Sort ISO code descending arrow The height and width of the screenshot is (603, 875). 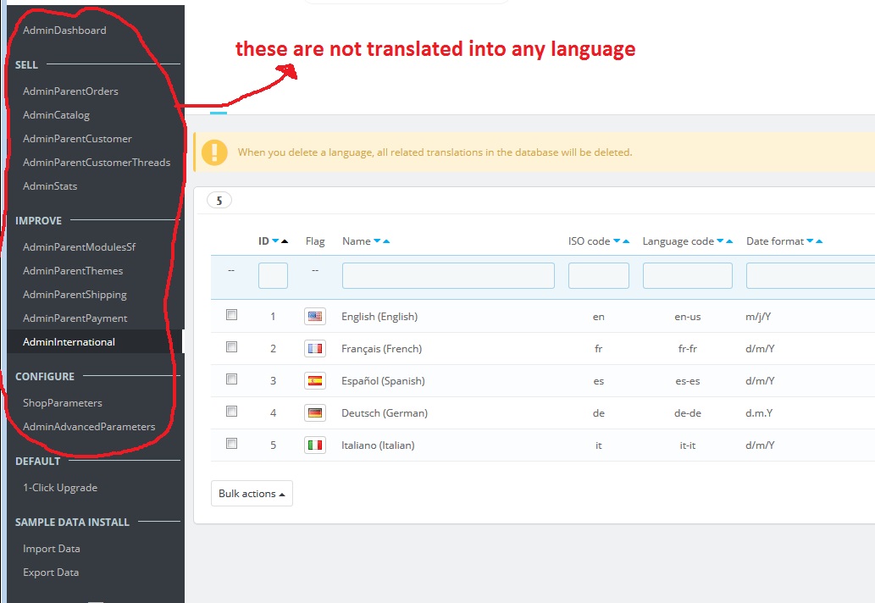(x=617, y=241)
